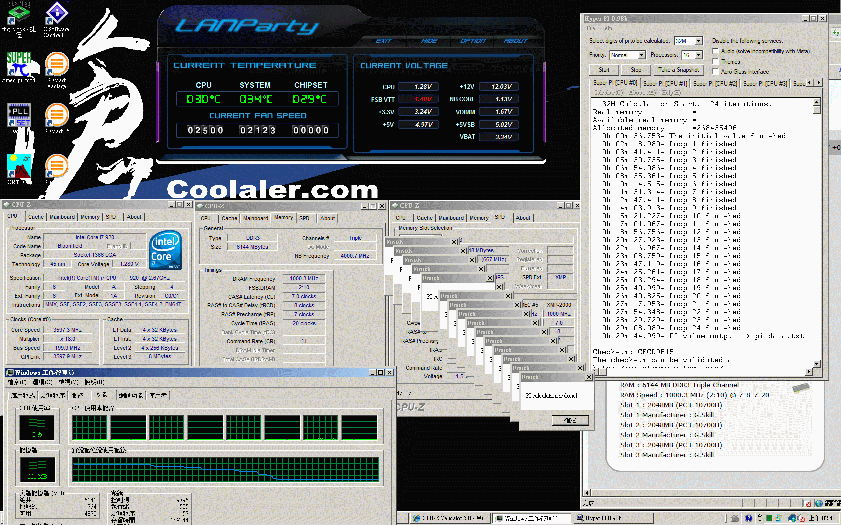
Task: Switch to Super PI [CPU #3] tab
Action: click(x=765, y=84)
